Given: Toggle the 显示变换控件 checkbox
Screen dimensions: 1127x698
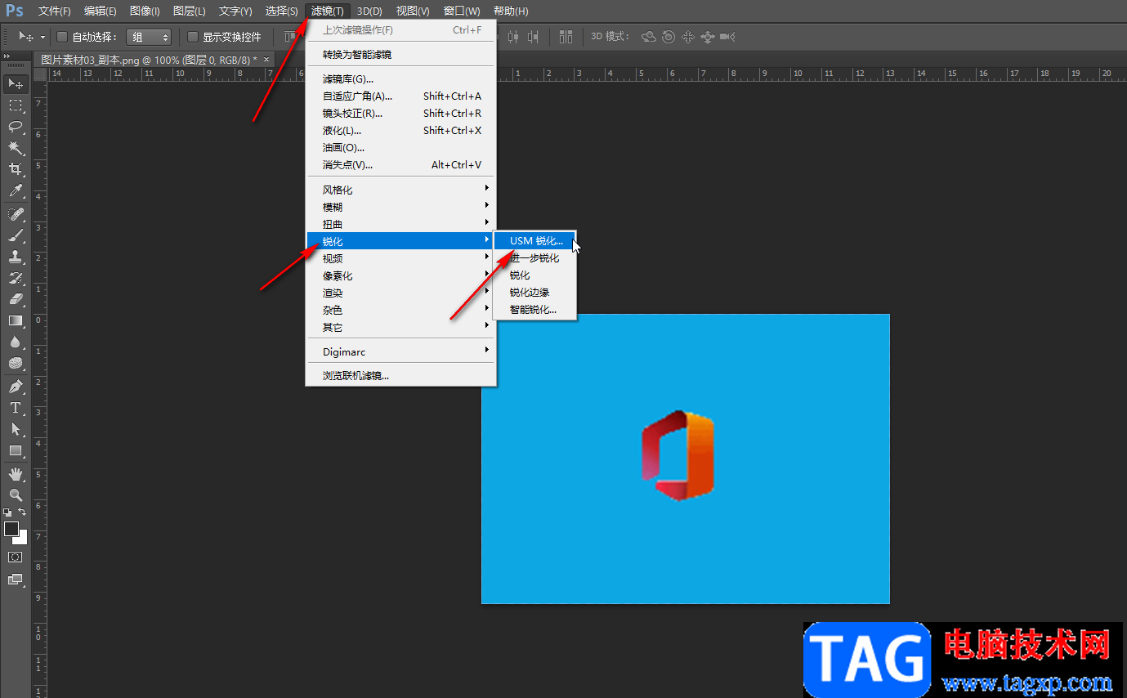Looking at the screenshot, I should [193, 37].
